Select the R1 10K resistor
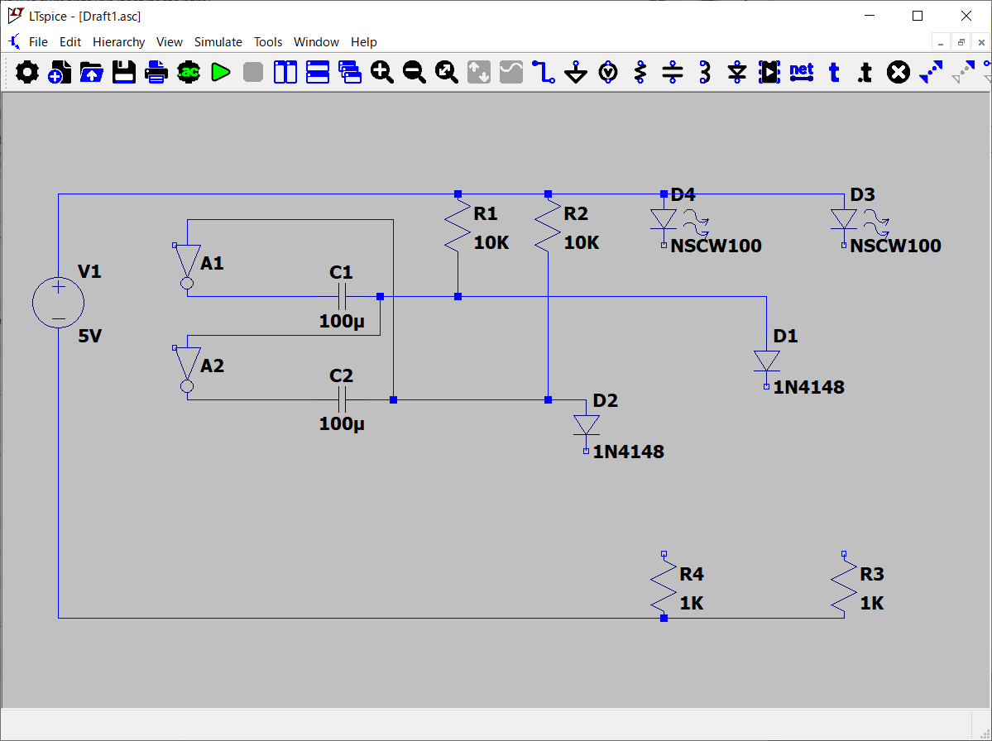This screenshot has height=741, width=992. pos(458,228)
